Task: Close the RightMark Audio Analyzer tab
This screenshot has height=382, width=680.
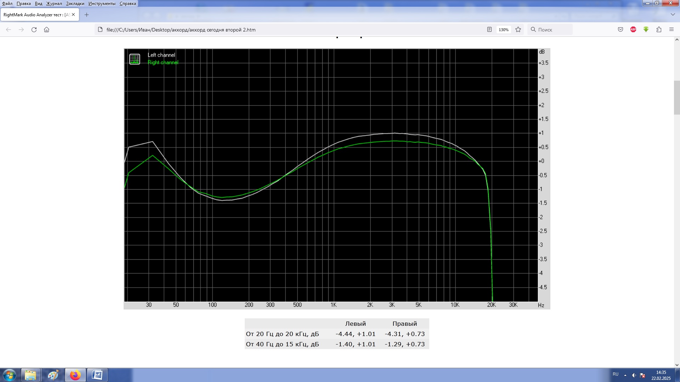Action: point(73,15)
